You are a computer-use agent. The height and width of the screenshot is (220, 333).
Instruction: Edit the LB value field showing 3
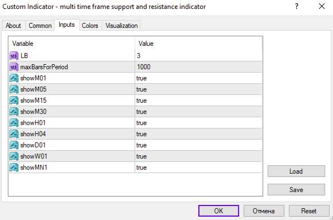(198, 56)
